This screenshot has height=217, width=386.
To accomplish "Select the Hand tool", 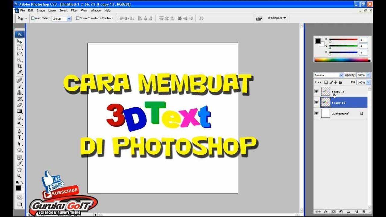I will click(20, 170).
